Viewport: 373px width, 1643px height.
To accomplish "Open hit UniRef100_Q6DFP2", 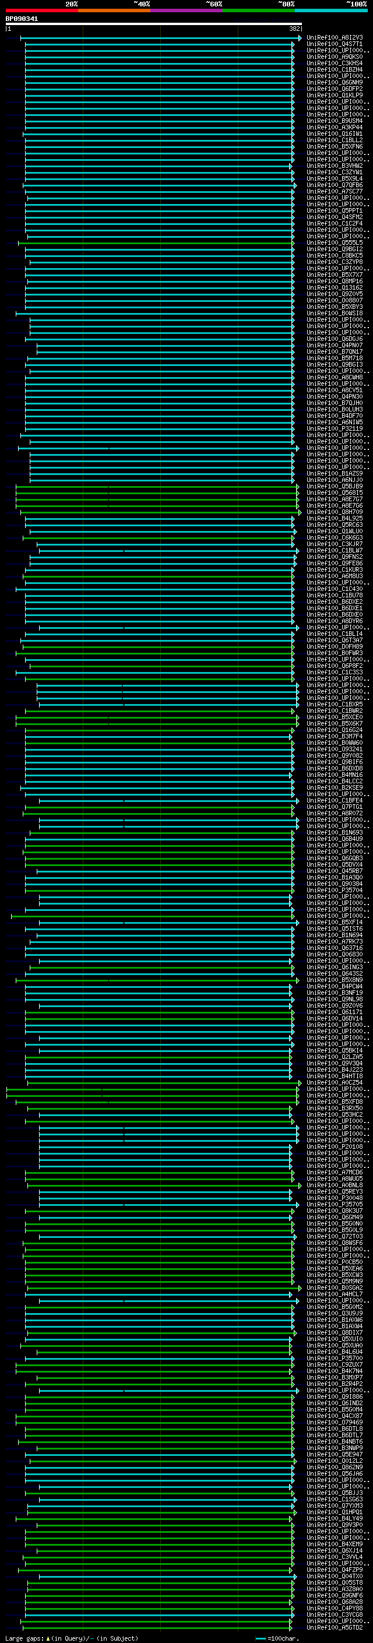I will coord(335,89).
